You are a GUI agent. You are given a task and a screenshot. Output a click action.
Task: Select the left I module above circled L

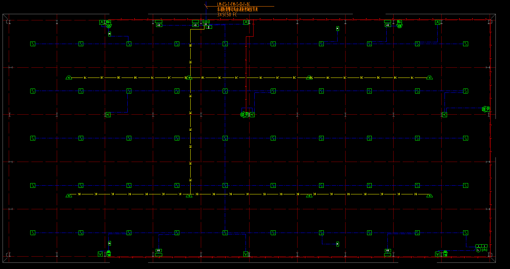click(478, 246)
